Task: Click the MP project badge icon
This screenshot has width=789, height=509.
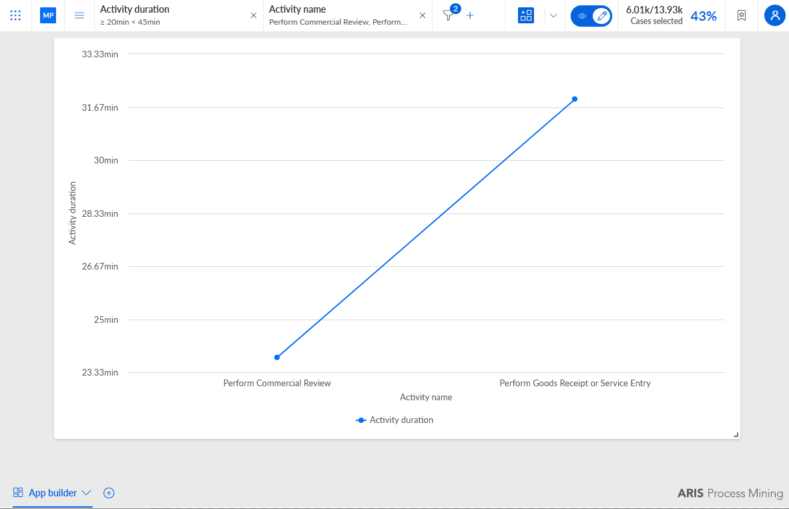Action: pyautogui.click(x=48, y=15)
